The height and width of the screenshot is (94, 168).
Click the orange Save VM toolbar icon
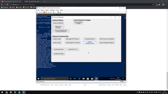(x=46, y=12)
